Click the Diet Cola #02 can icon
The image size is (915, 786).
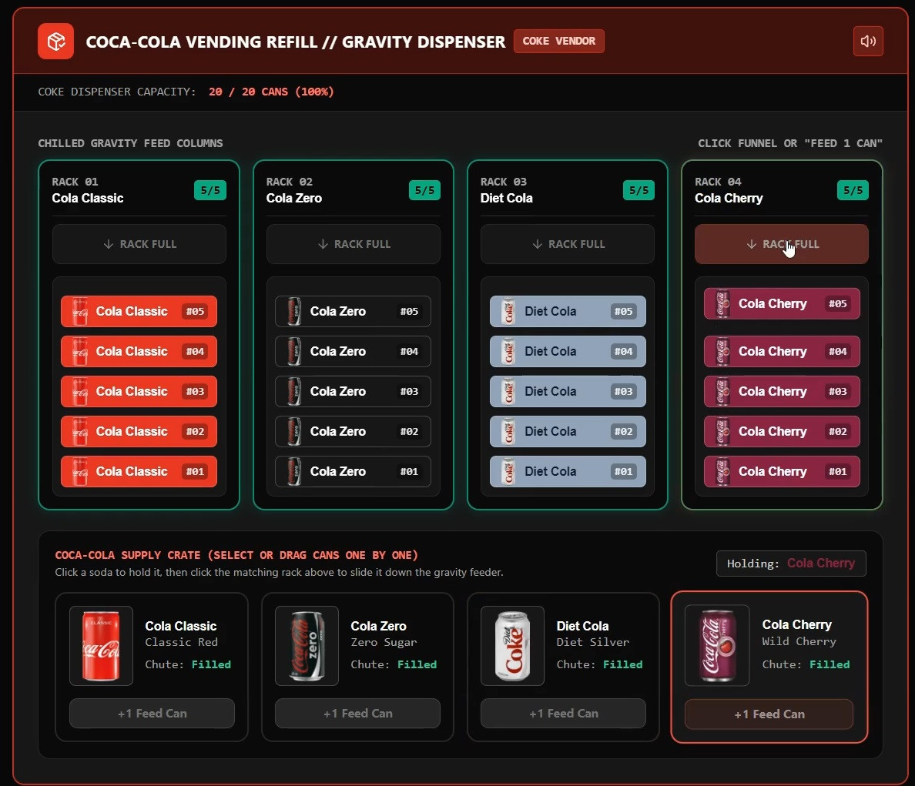coord(508,431)
